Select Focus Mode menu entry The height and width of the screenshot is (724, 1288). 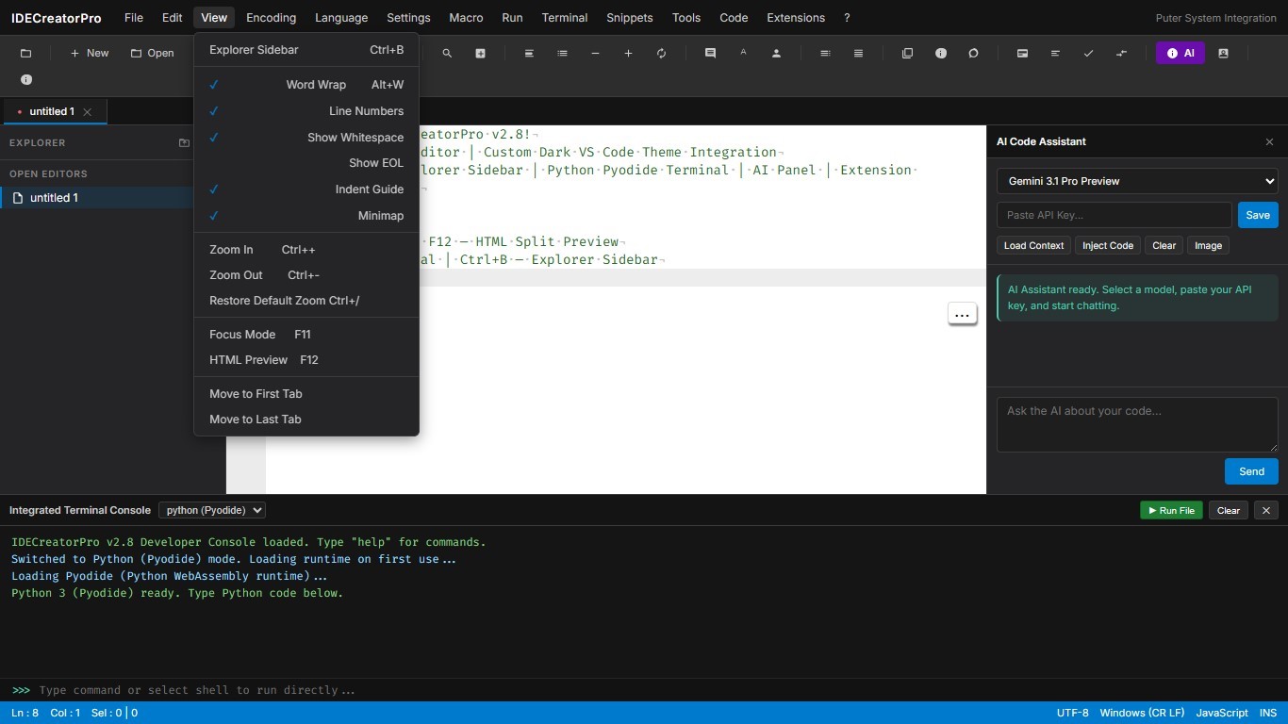[306, 335]
